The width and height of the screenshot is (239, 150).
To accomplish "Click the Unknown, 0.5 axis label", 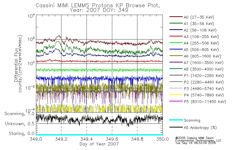I will tap(20, 124).
